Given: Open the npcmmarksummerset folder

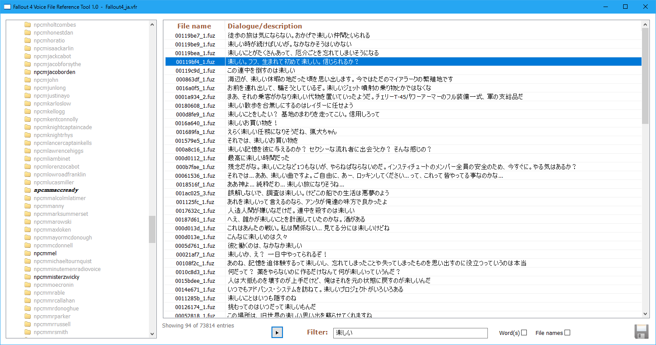Looking at the screenshot, I should (x=61, y=214).
